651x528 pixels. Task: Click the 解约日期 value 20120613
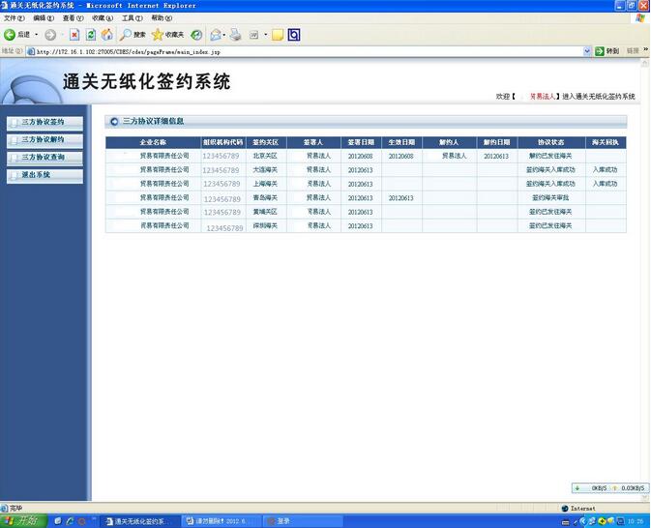[496, 157]
